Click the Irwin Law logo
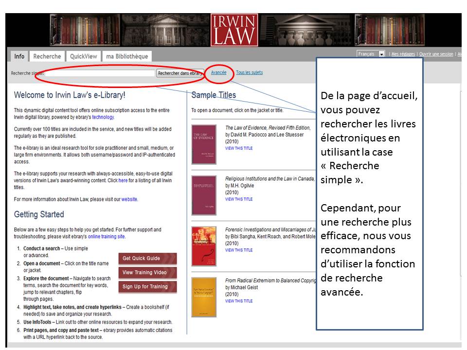This screenshot has height=350, width=467. pyautogui.click(x=234, y=30)
